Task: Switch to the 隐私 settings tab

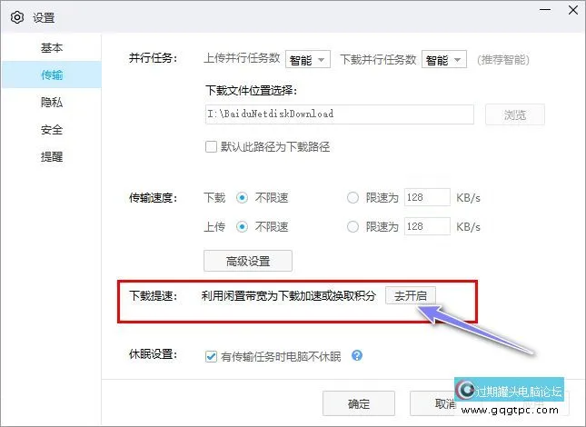Action: [x=52, y=103]
